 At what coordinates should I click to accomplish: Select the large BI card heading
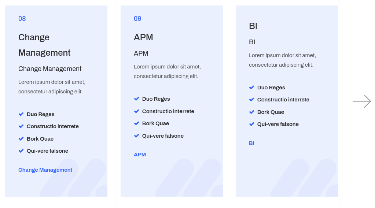[253, 26]
